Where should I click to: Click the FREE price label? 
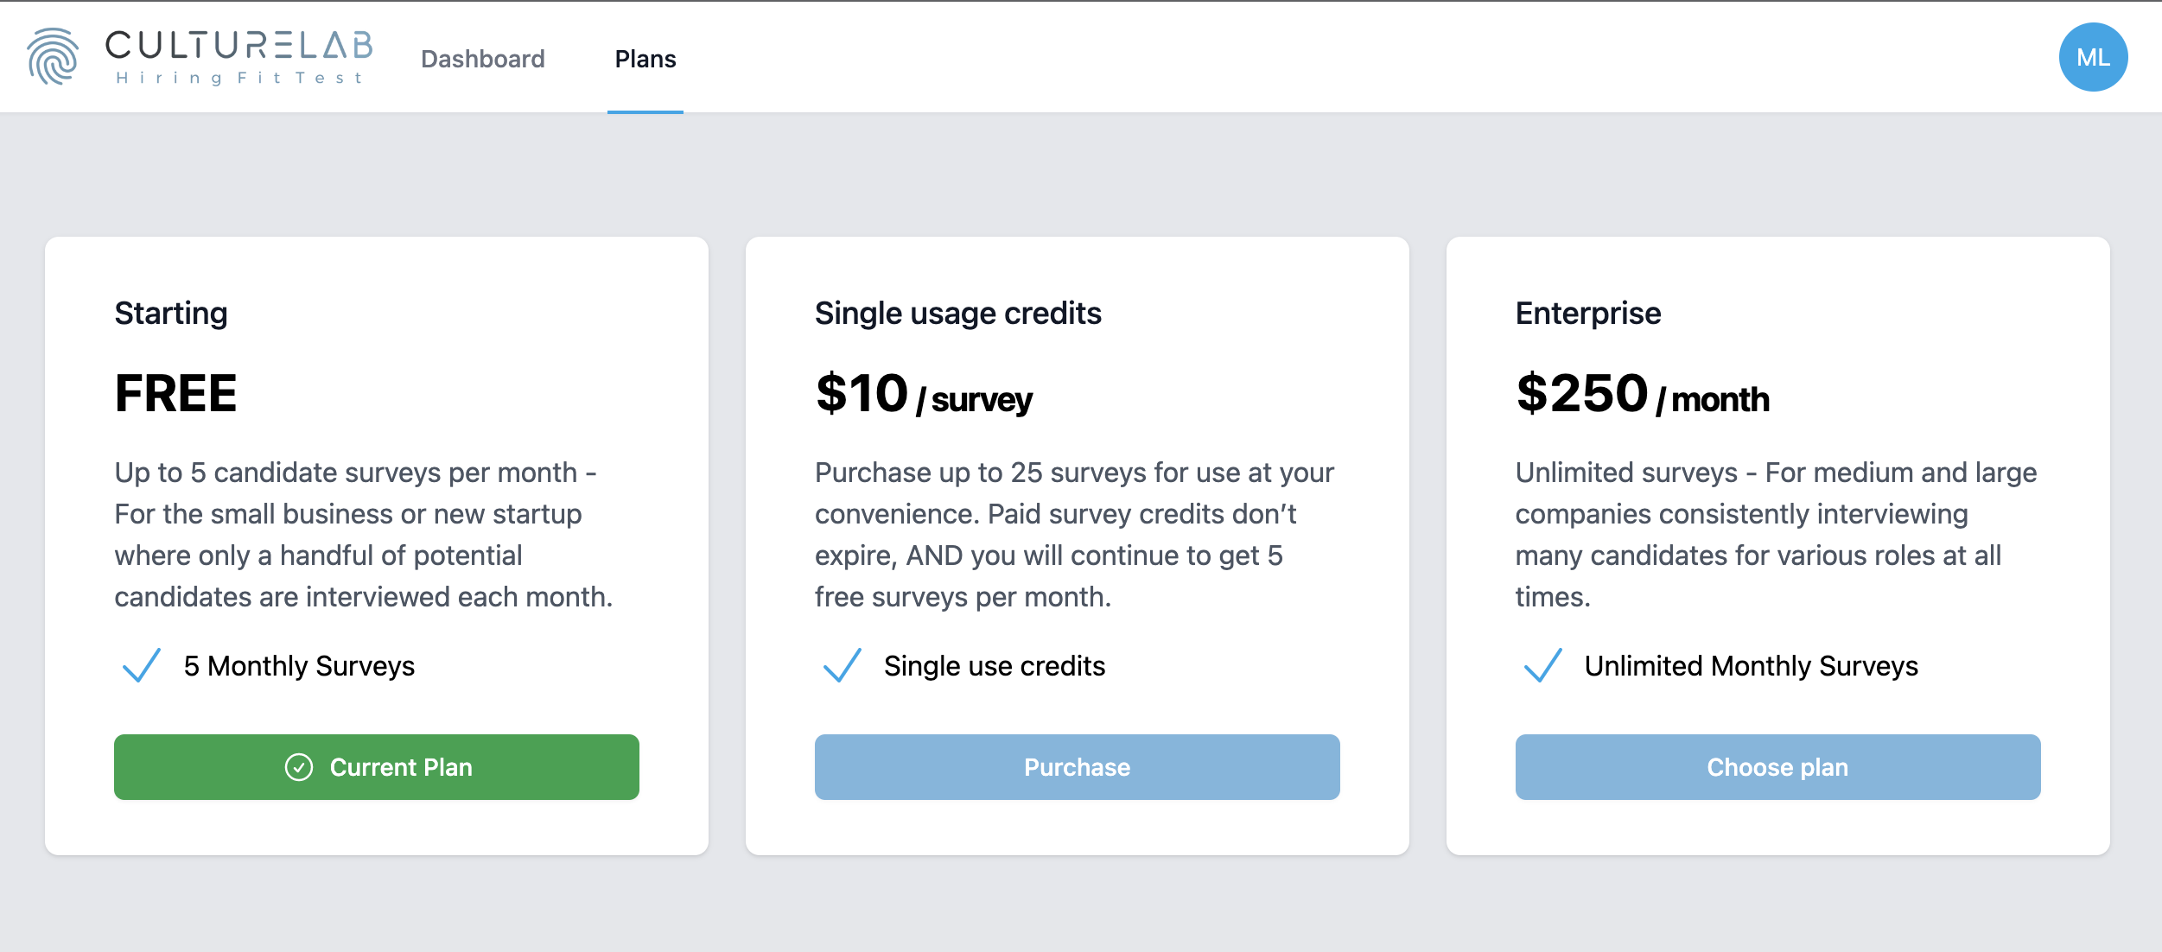point(176,394)
